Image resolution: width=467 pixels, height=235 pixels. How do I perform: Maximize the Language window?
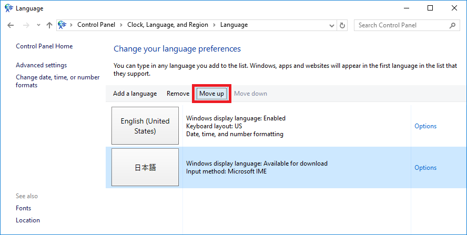coord(430,8)
